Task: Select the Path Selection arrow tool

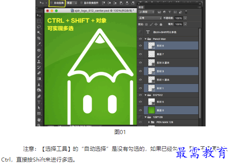Action: click(39, 108)
